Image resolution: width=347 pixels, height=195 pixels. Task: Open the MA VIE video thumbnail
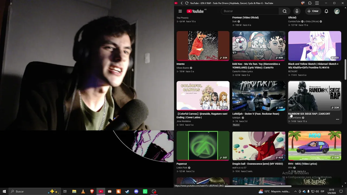tap(259, 46)
